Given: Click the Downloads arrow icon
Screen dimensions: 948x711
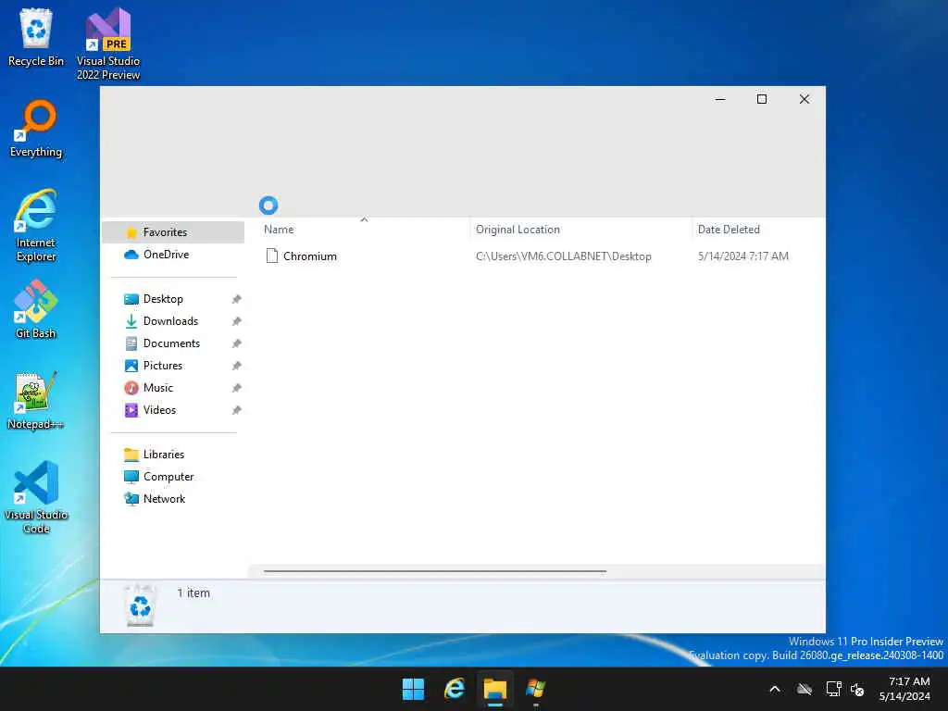Looking at the screenshot, I should 131,321.
